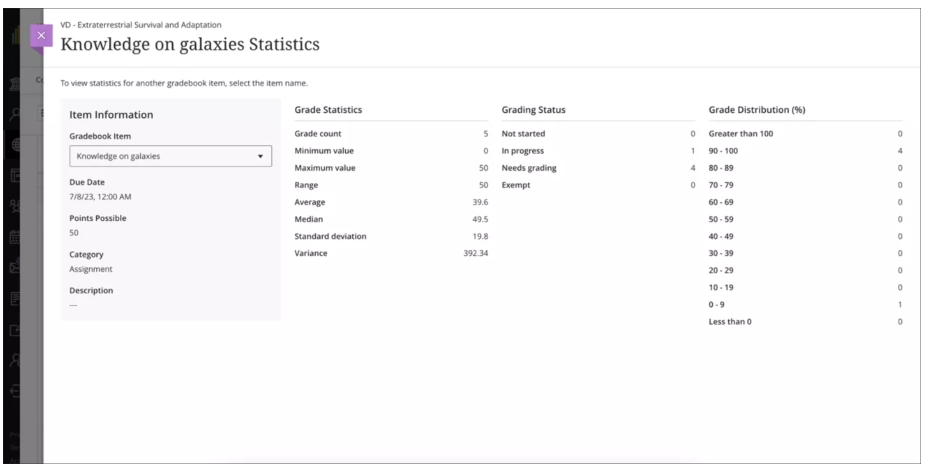This screenshot has height=471, width=929.
Task: Click the course name above the title
Action: point(141,24)
